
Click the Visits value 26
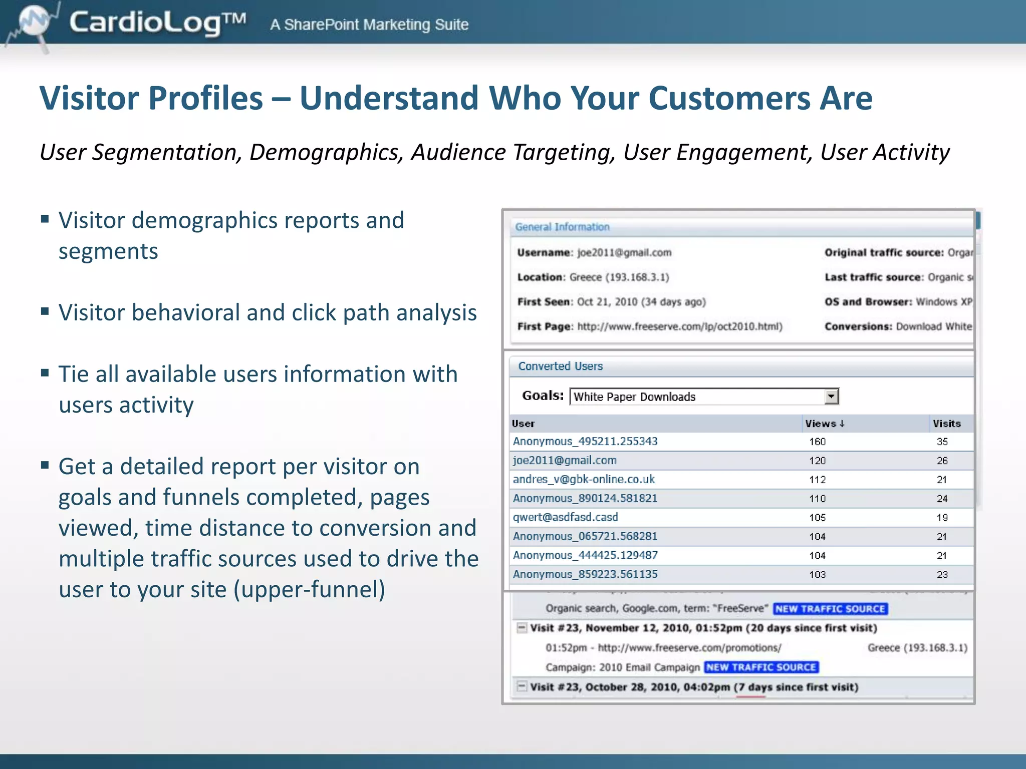tap(942, 461)
